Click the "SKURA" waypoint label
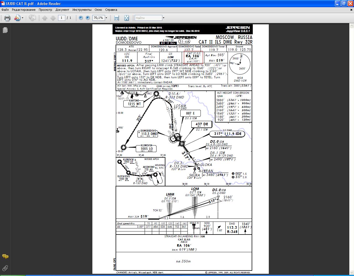Image resolution: width=354 pixels, height=276 pixels. click(194, 175)
